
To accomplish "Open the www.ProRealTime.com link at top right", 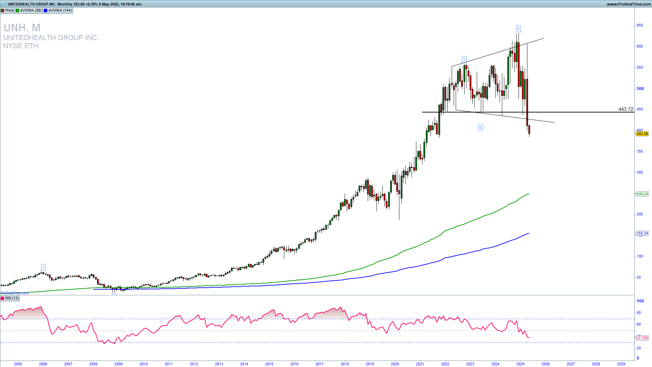I will tap(629, 4).
